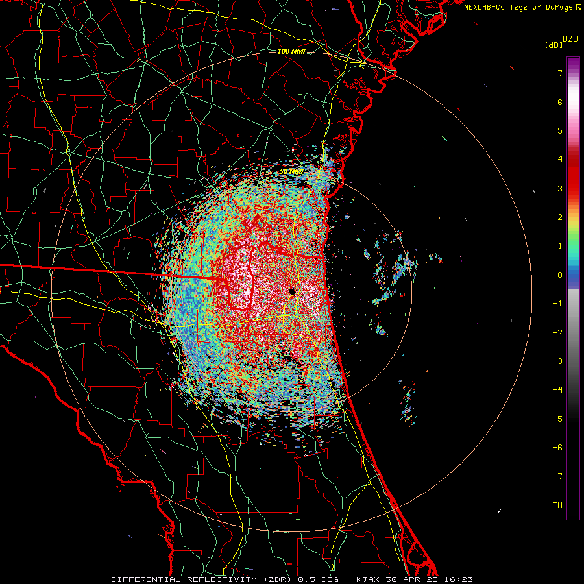Click the '5' value on the color scale
Viewport: 584px width, 584px height.
pyautogui.click(x=560, y=130)
